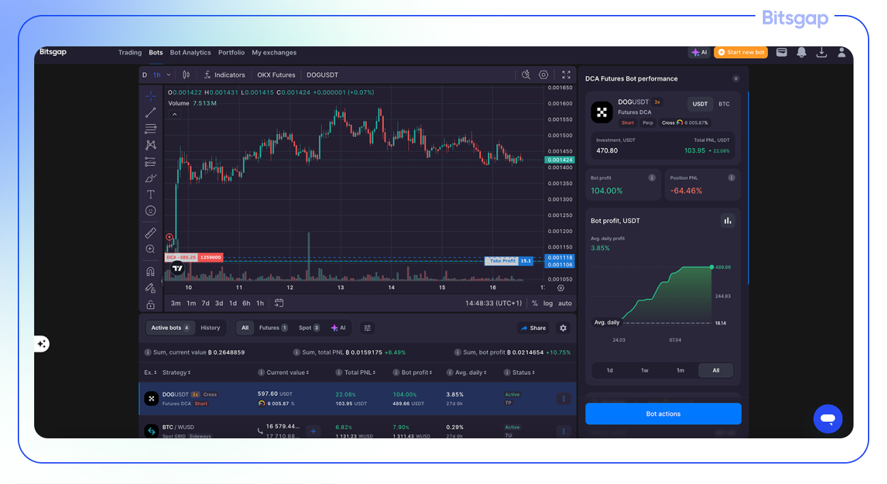Activate the zoom in tool

(151, 249)
